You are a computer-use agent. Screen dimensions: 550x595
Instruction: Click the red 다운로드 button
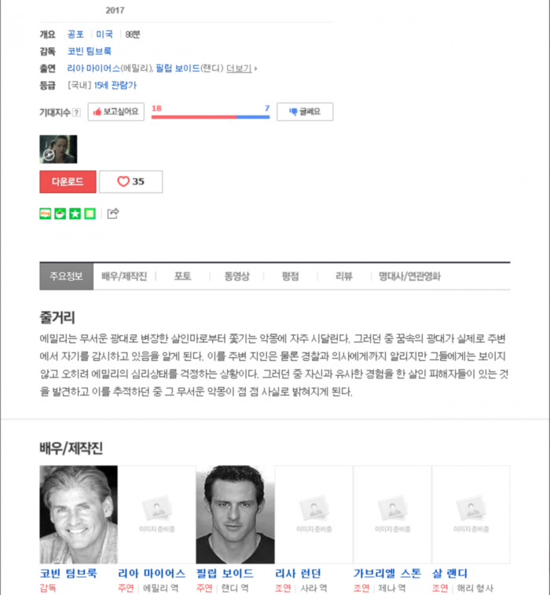coord(68,182)
